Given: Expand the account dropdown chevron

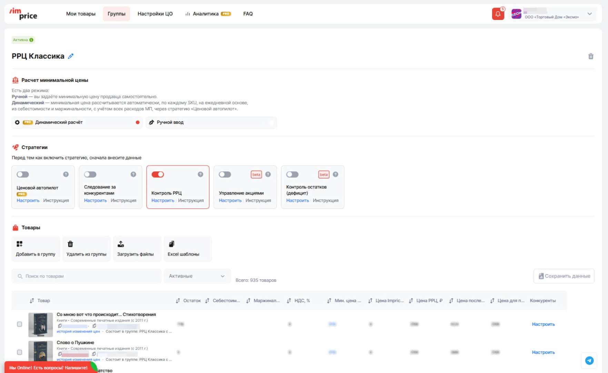Looking at the screenshot, I should (x=590, y=14).
